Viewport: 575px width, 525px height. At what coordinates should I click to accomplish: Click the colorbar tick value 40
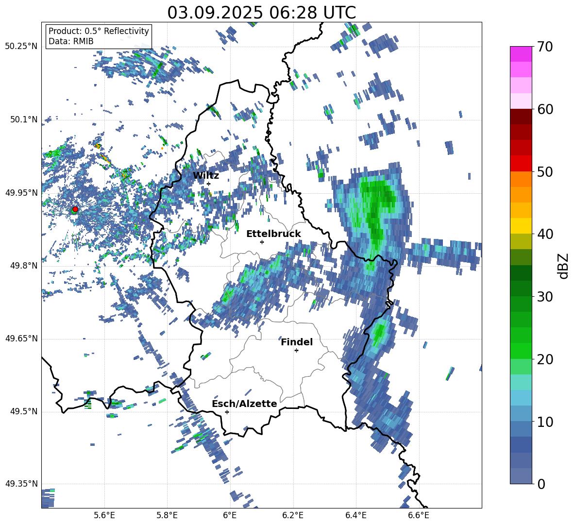tap(545, 234)
